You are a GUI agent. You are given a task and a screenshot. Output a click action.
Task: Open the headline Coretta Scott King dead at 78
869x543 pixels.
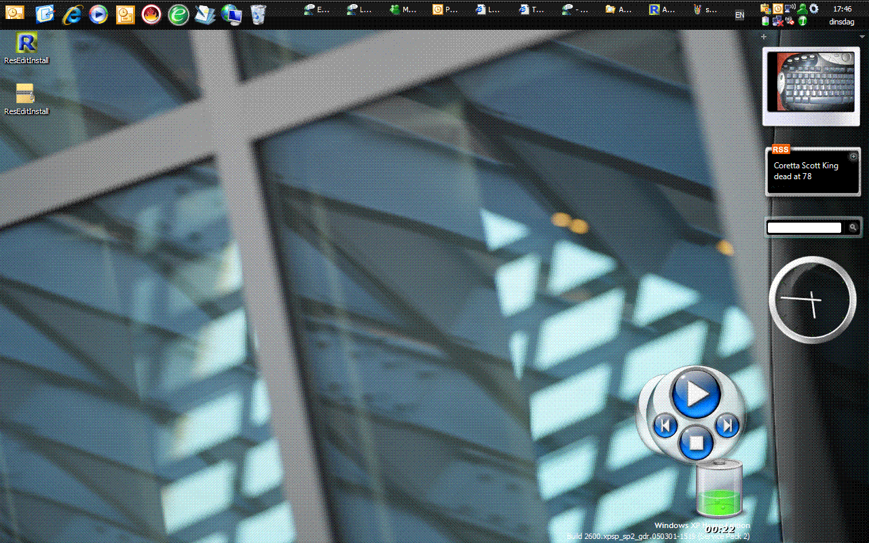click(806, 170)
